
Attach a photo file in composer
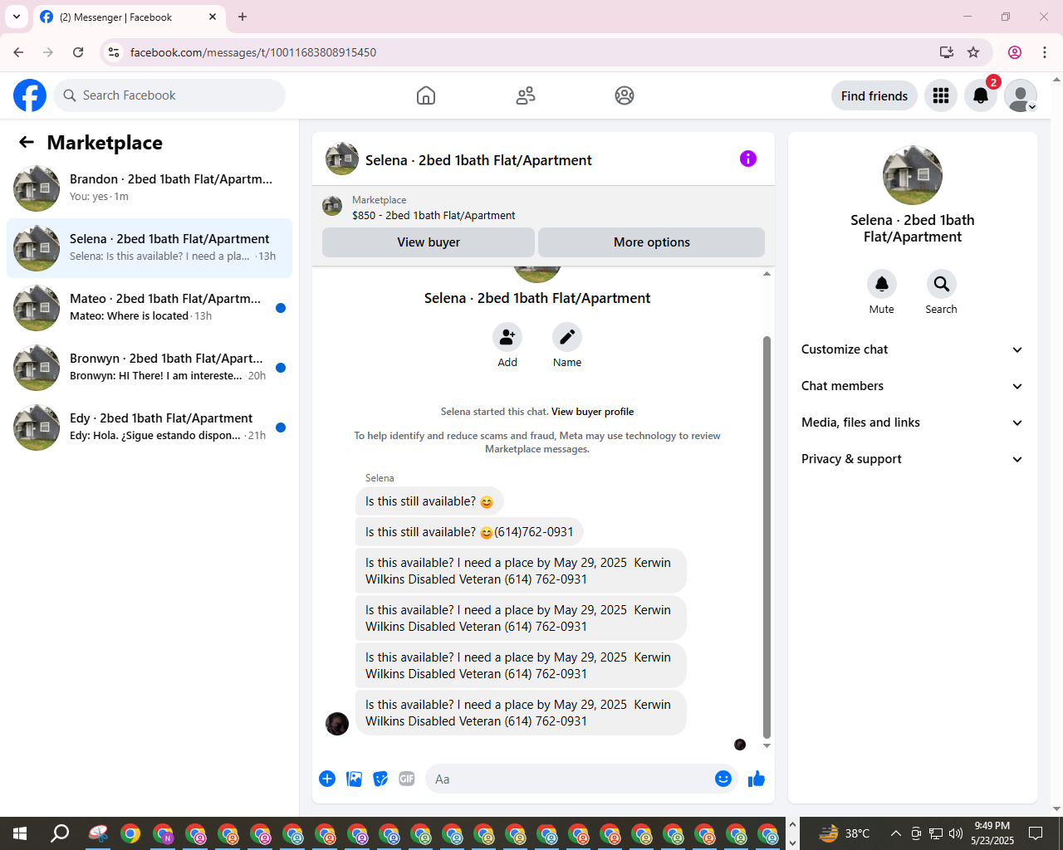coord(354,779)
